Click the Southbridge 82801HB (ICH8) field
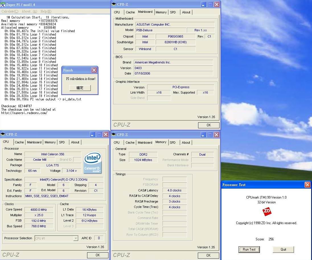The height and width of the screenshot is (260, 312). (x=175, y=42)
